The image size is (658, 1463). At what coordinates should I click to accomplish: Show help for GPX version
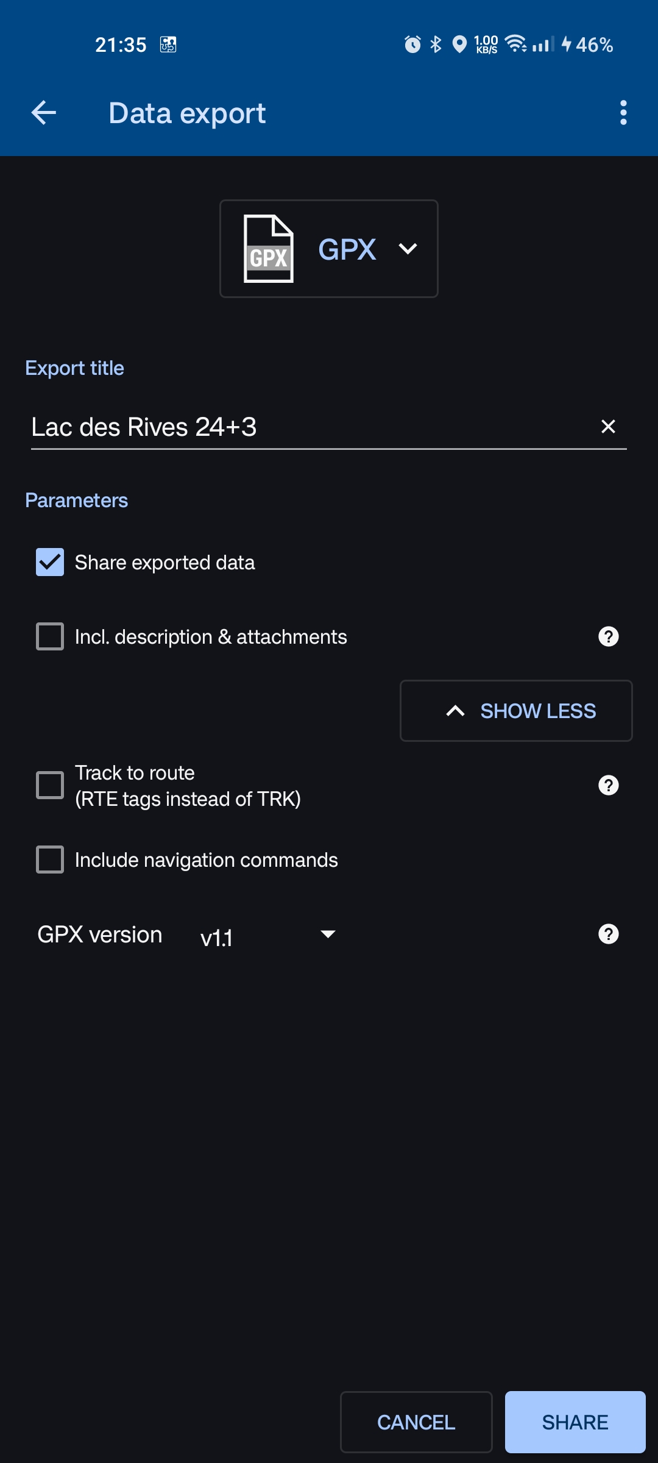608,934
